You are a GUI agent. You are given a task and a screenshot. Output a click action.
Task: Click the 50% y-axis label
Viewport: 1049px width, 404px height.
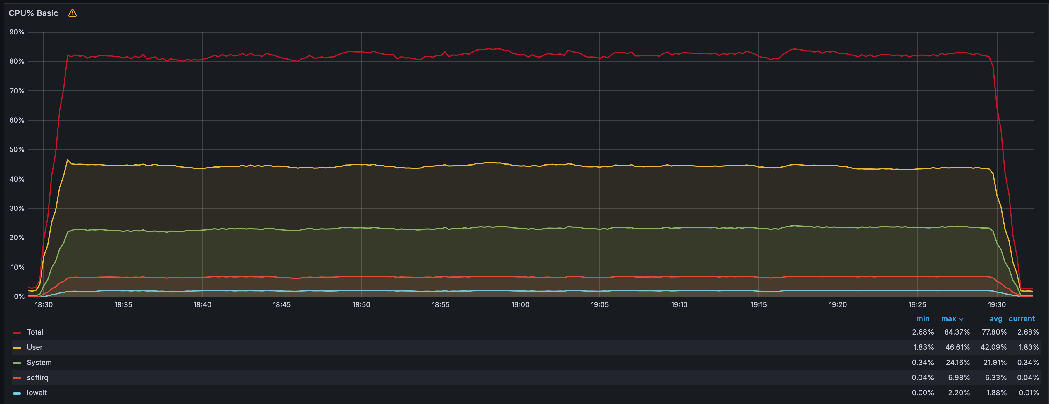(17, 149)
